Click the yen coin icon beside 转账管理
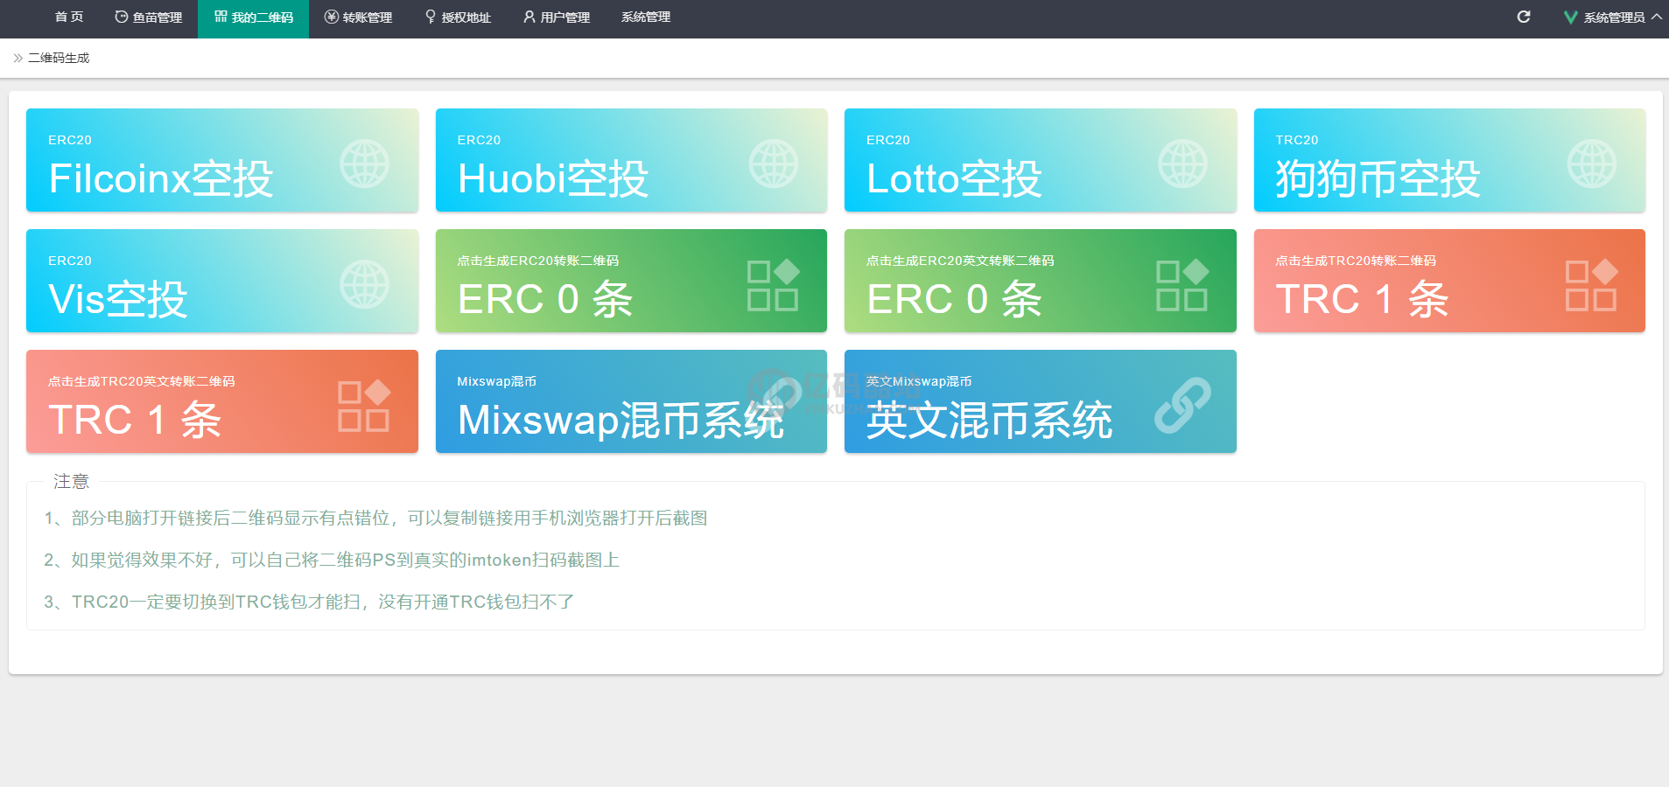The image size is (1669, 787). pos(331,17)
